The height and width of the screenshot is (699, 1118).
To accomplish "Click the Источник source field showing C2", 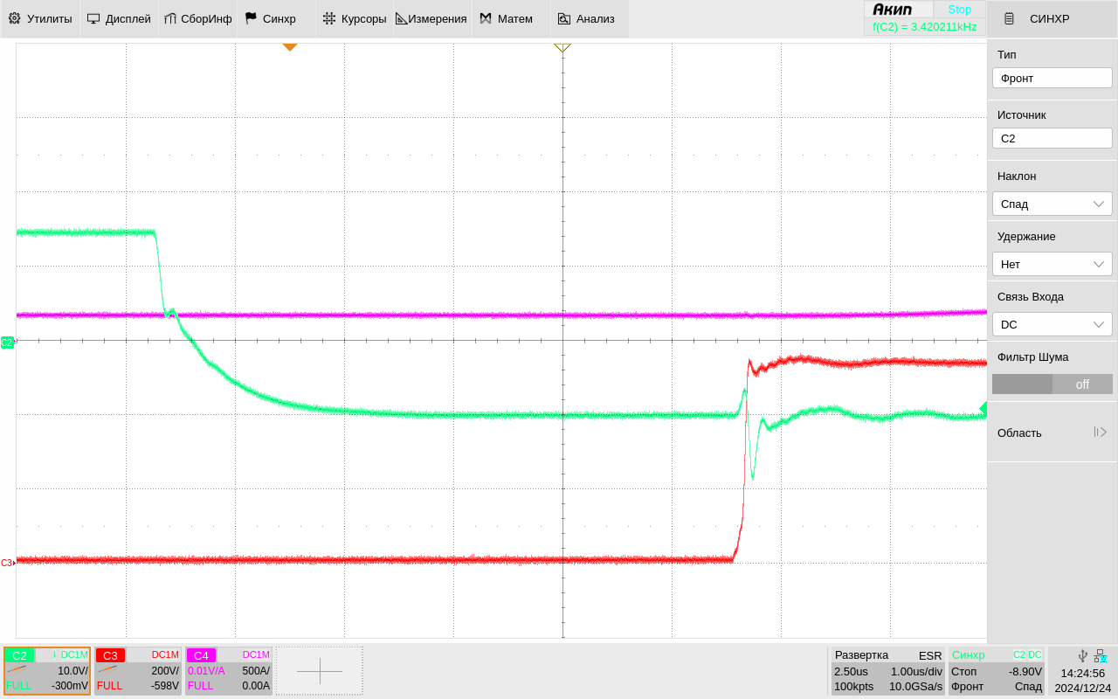I will tap(1052, 138).
